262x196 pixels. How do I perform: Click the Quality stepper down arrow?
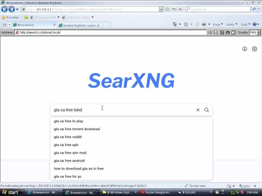(259, 33)
